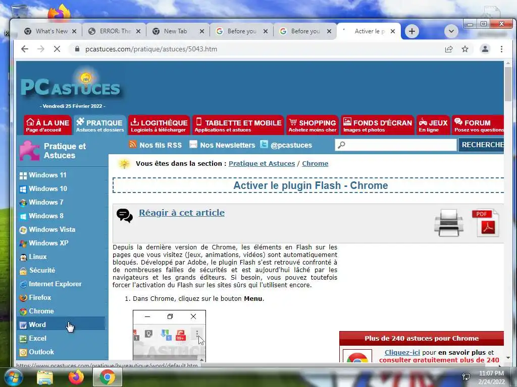
Task: Switch to the What's New tab
Action: [x=50, y=31]
